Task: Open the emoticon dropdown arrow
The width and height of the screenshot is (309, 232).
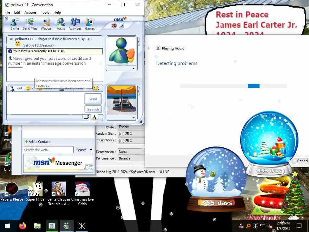Action: (x=33, y=88)
